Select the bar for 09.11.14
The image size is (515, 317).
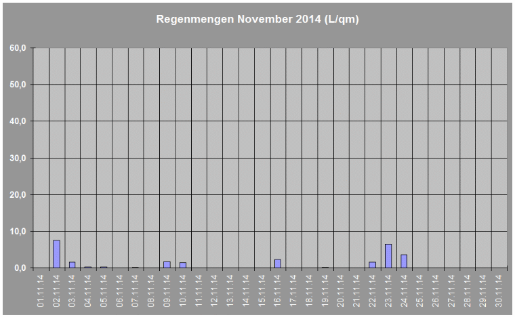click(x=167, y=264)
